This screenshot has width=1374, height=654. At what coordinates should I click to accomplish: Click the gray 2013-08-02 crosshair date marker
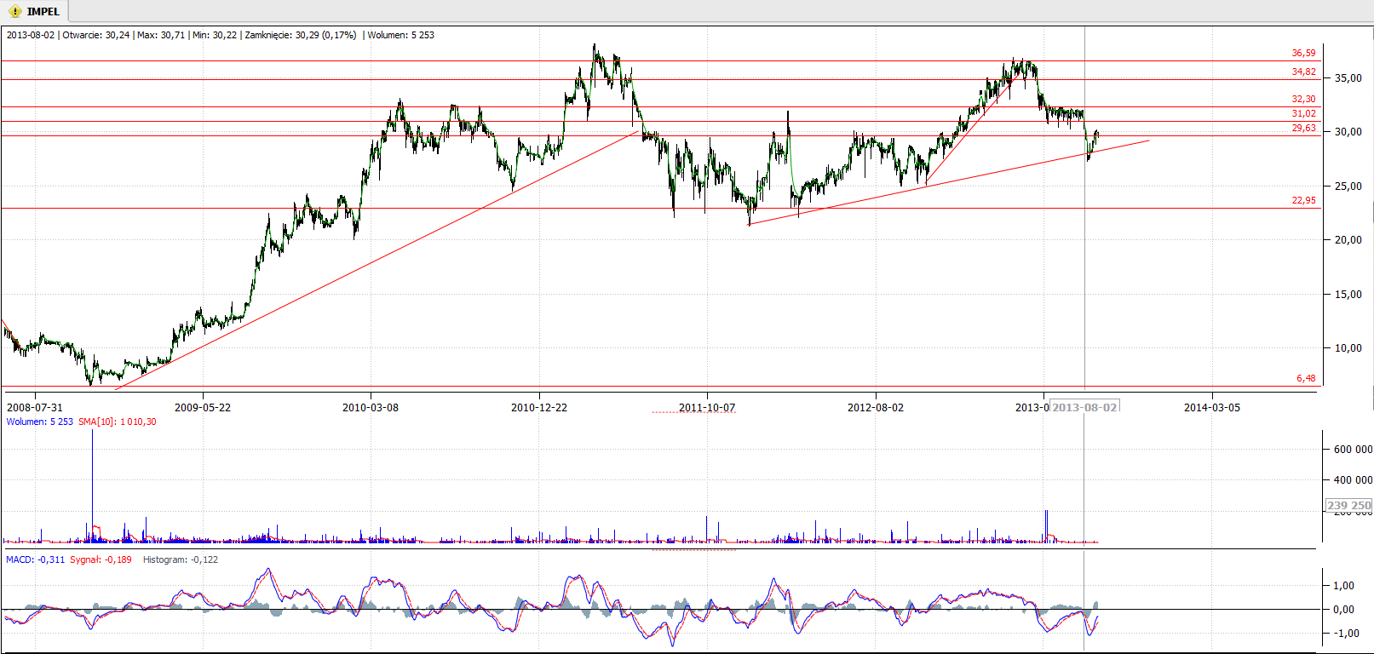1084,407
